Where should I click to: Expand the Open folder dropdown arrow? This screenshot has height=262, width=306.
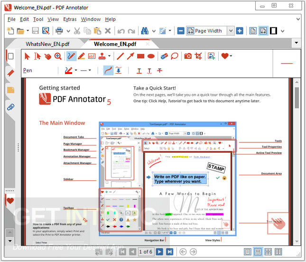coord(28,31)
